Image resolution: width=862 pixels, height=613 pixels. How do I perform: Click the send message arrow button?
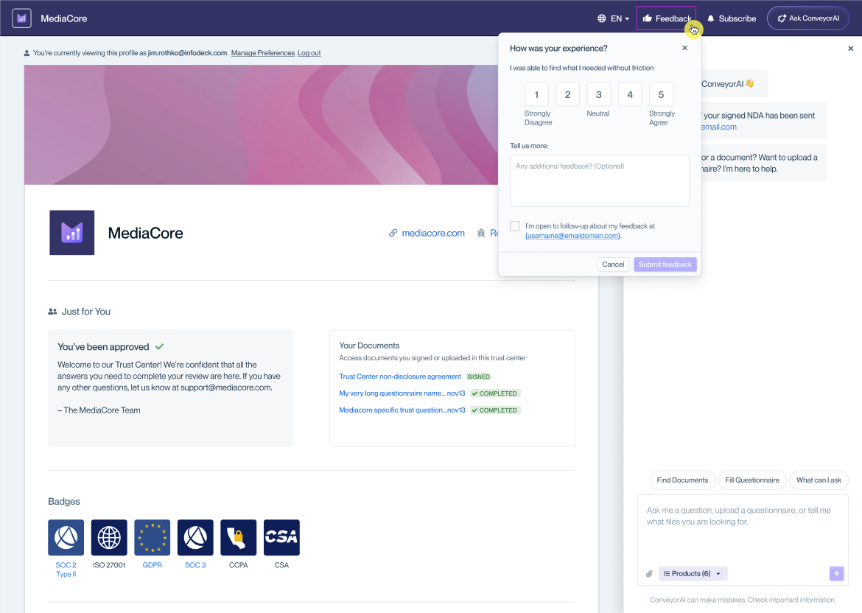pos(836,573)
